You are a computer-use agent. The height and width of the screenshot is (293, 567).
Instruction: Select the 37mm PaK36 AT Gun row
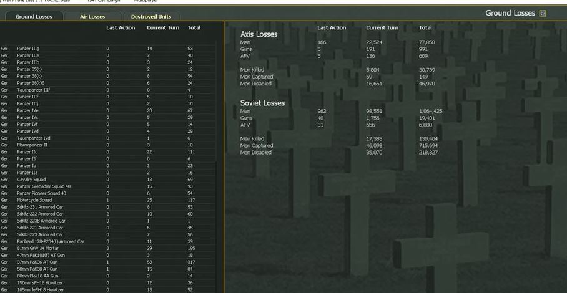(108, 262)
